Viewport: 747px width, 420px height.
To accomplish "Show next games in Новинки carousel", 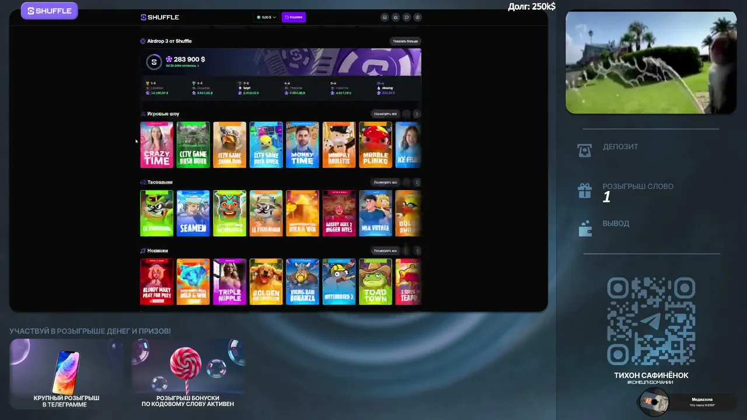I will [x=417, y=251].
